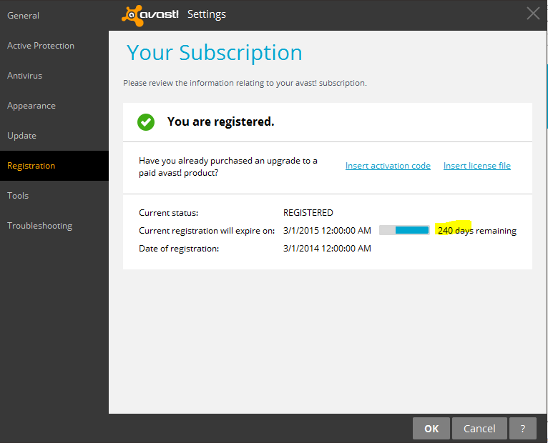Cancel the settings dialog
This screenshot has height=443, width=548.
click(x=479, y=428)
